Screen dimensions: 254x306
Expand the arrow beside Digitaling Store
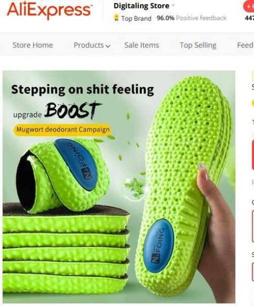point(173,6)
